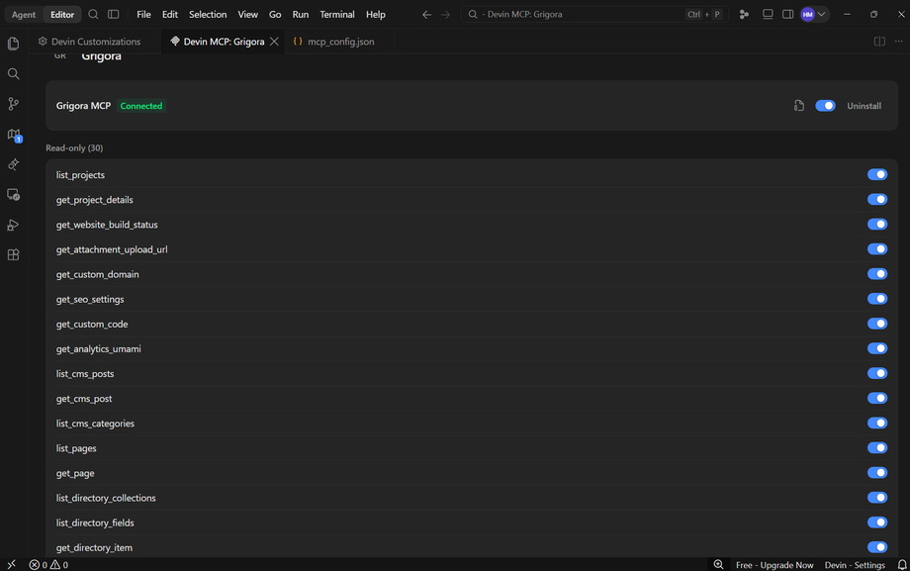Go back using the left arrow
The width and height of the screenshot is (910, 571).
(x=426, y=15)
